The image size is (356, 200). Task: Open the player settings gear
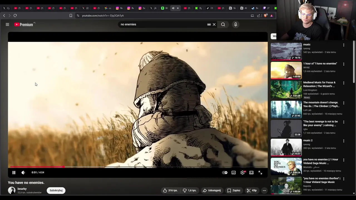[x=243, y=172]
